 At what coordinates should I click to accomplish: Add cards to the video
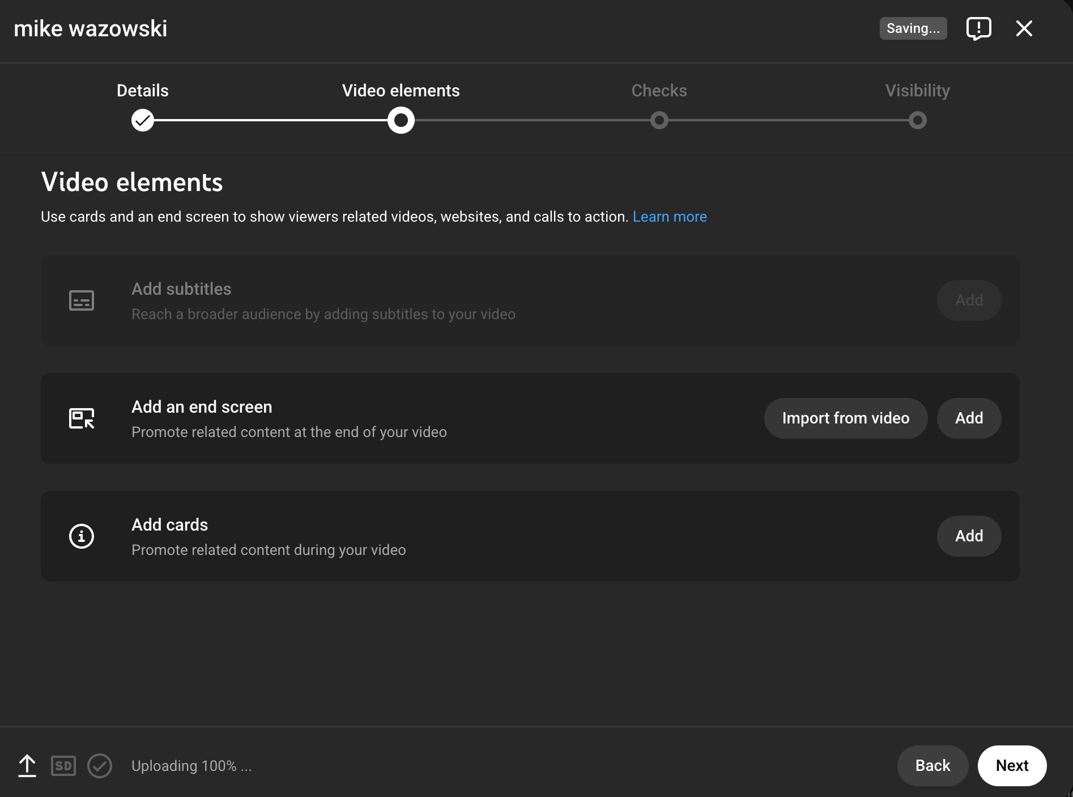coord(969,536)
